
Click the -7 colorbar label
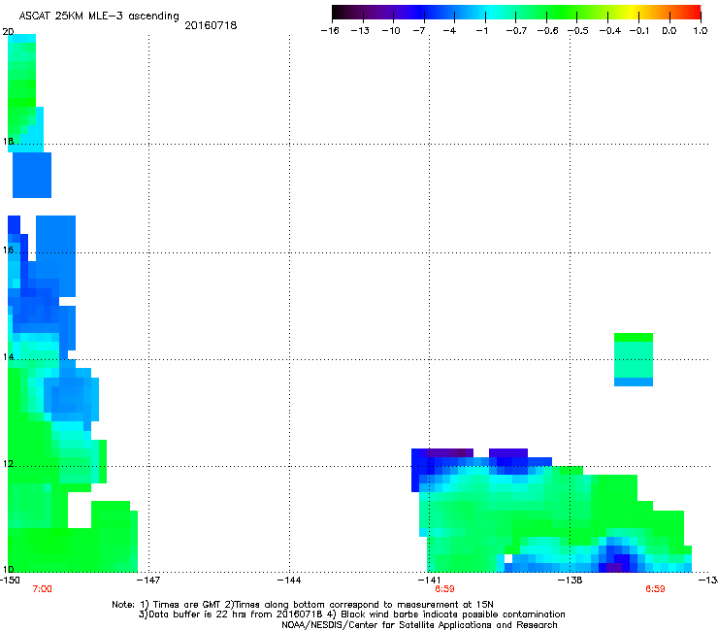pos(419,31)
